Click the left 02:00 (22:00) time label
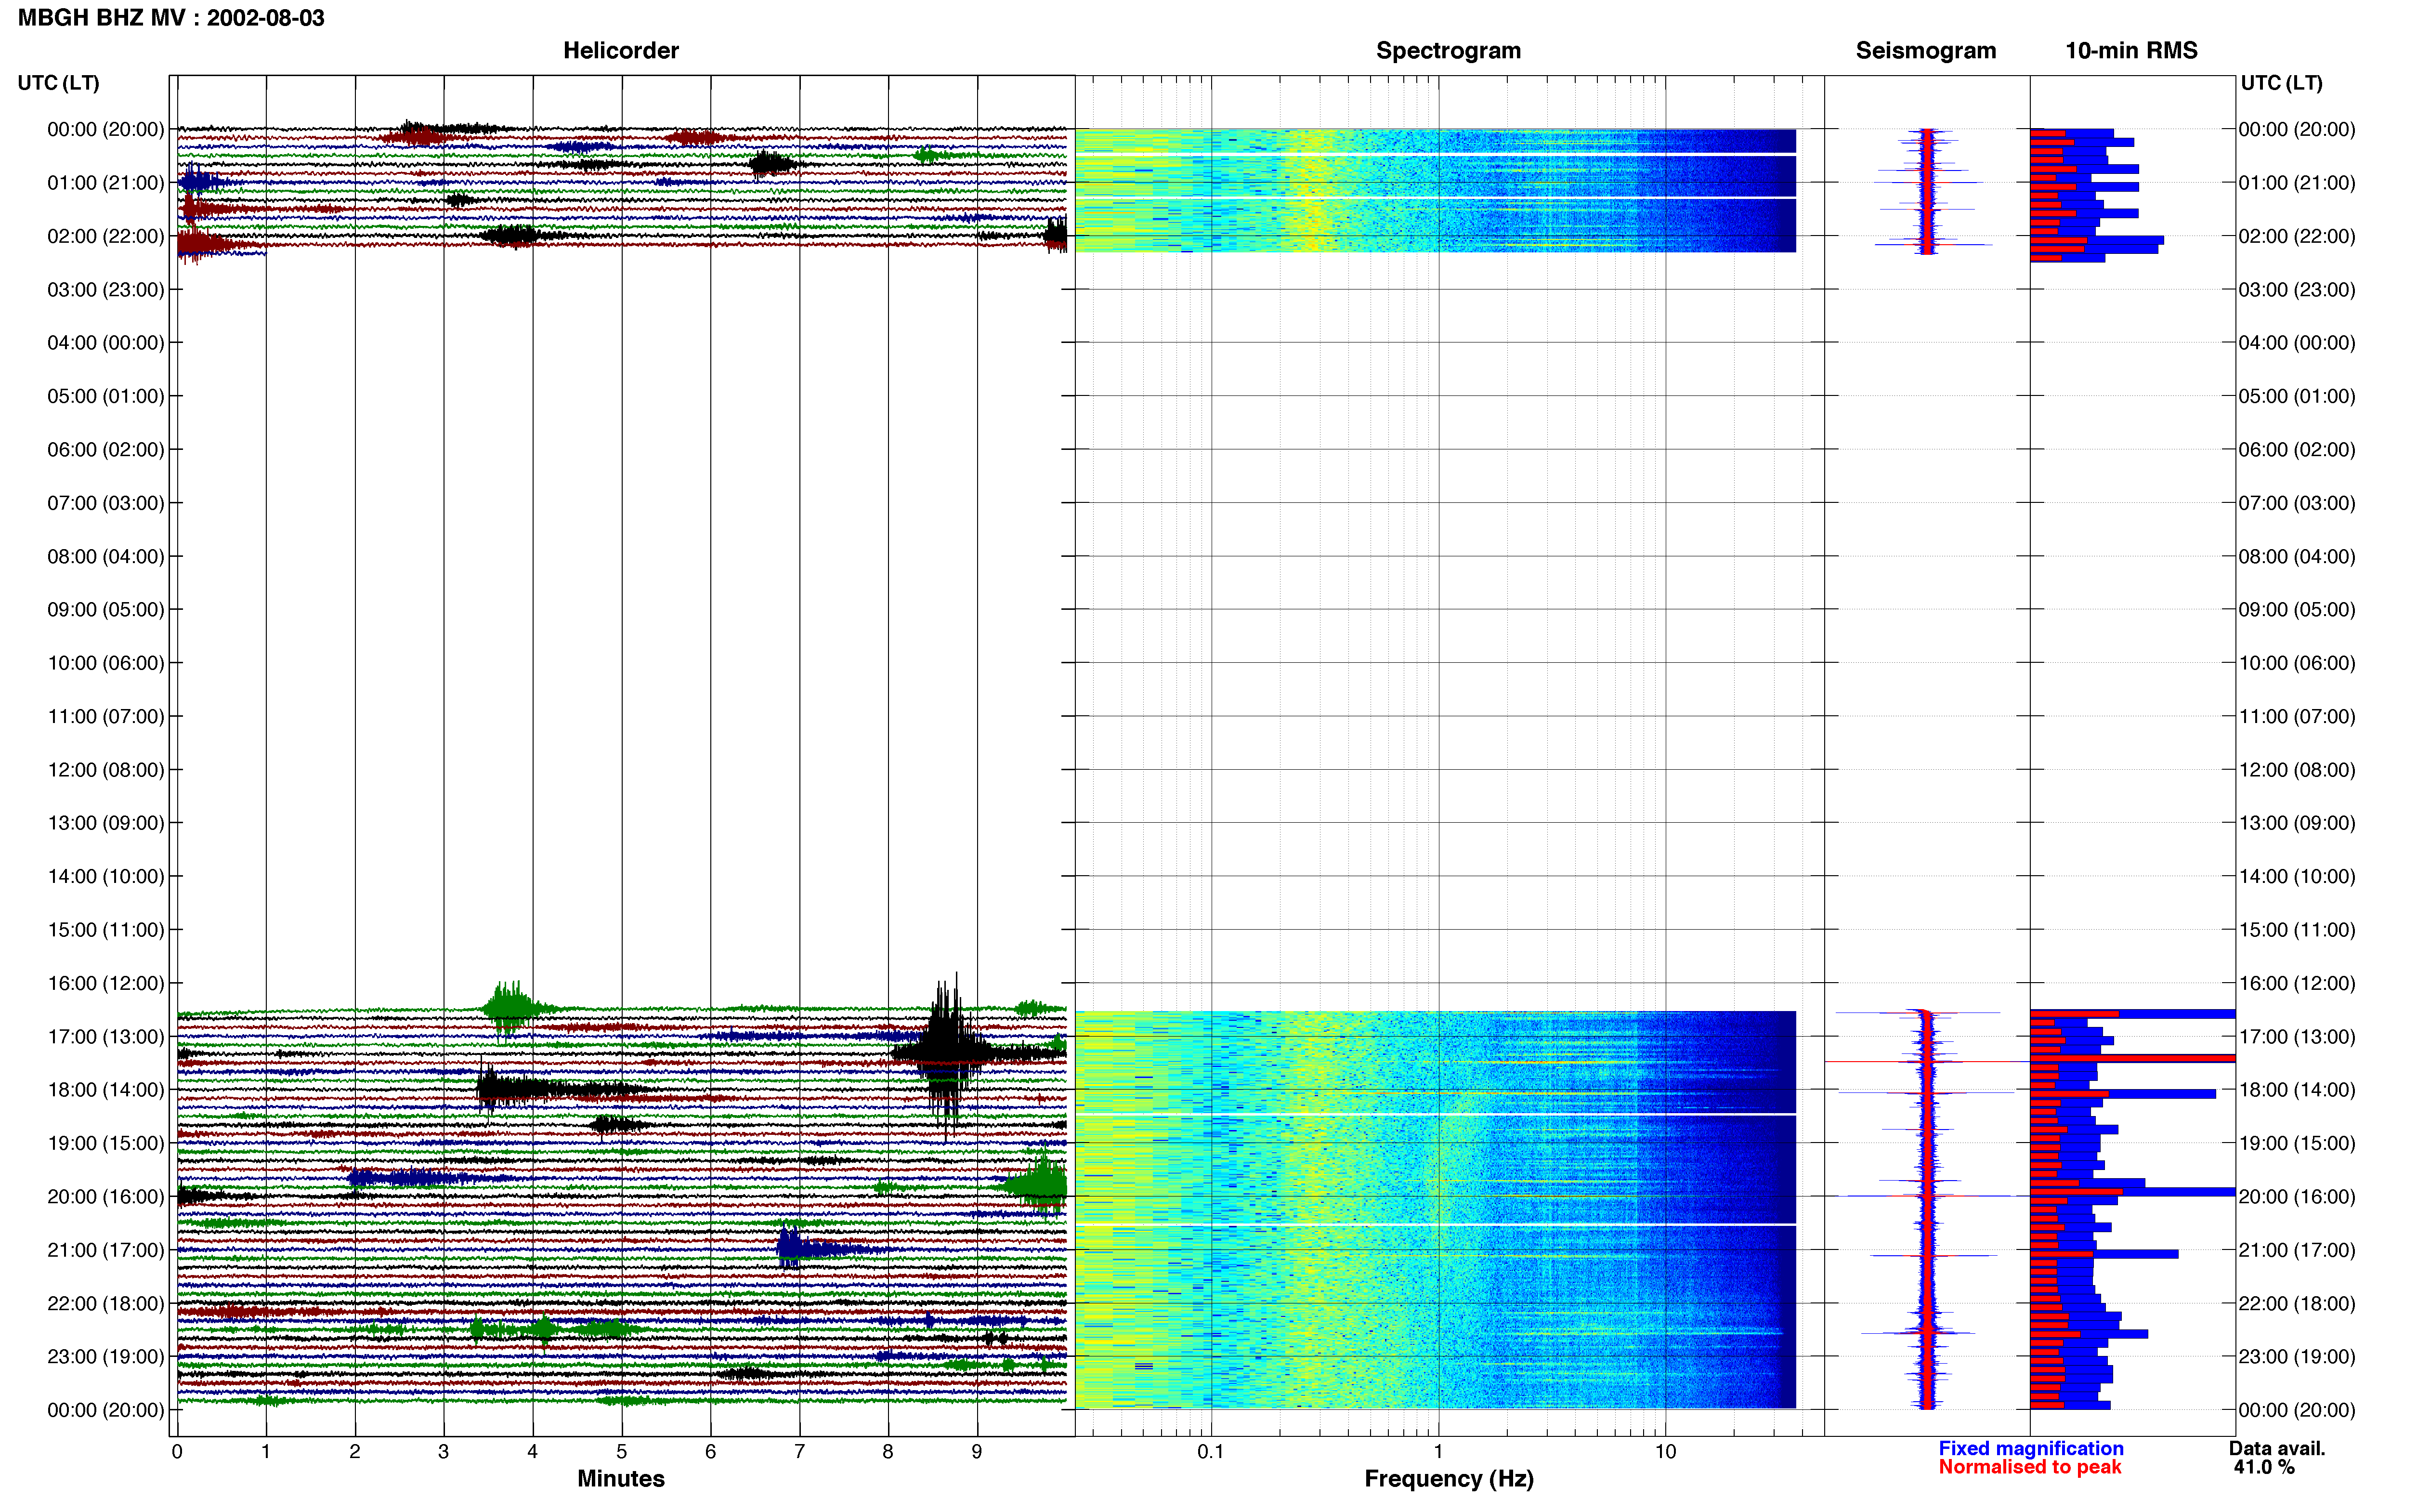 pos(106,236)
